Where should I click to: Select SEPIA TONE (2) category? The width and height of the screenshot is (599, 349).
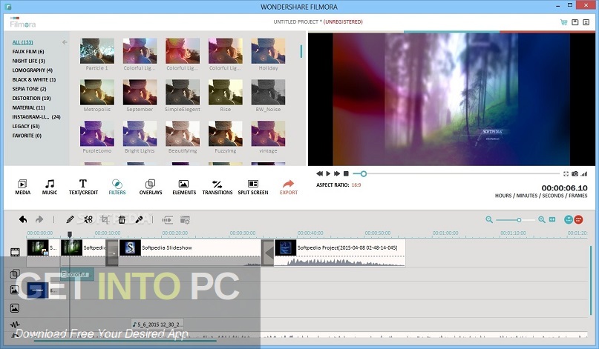29,89
